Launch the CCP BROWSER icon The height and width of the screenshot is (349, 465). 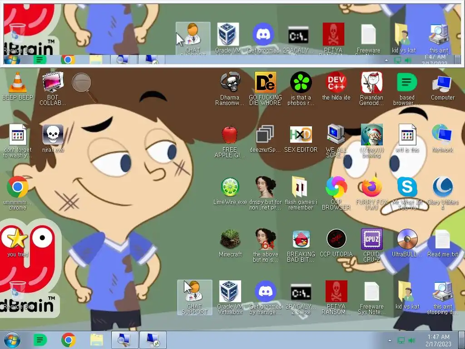(x=336, y=193)
